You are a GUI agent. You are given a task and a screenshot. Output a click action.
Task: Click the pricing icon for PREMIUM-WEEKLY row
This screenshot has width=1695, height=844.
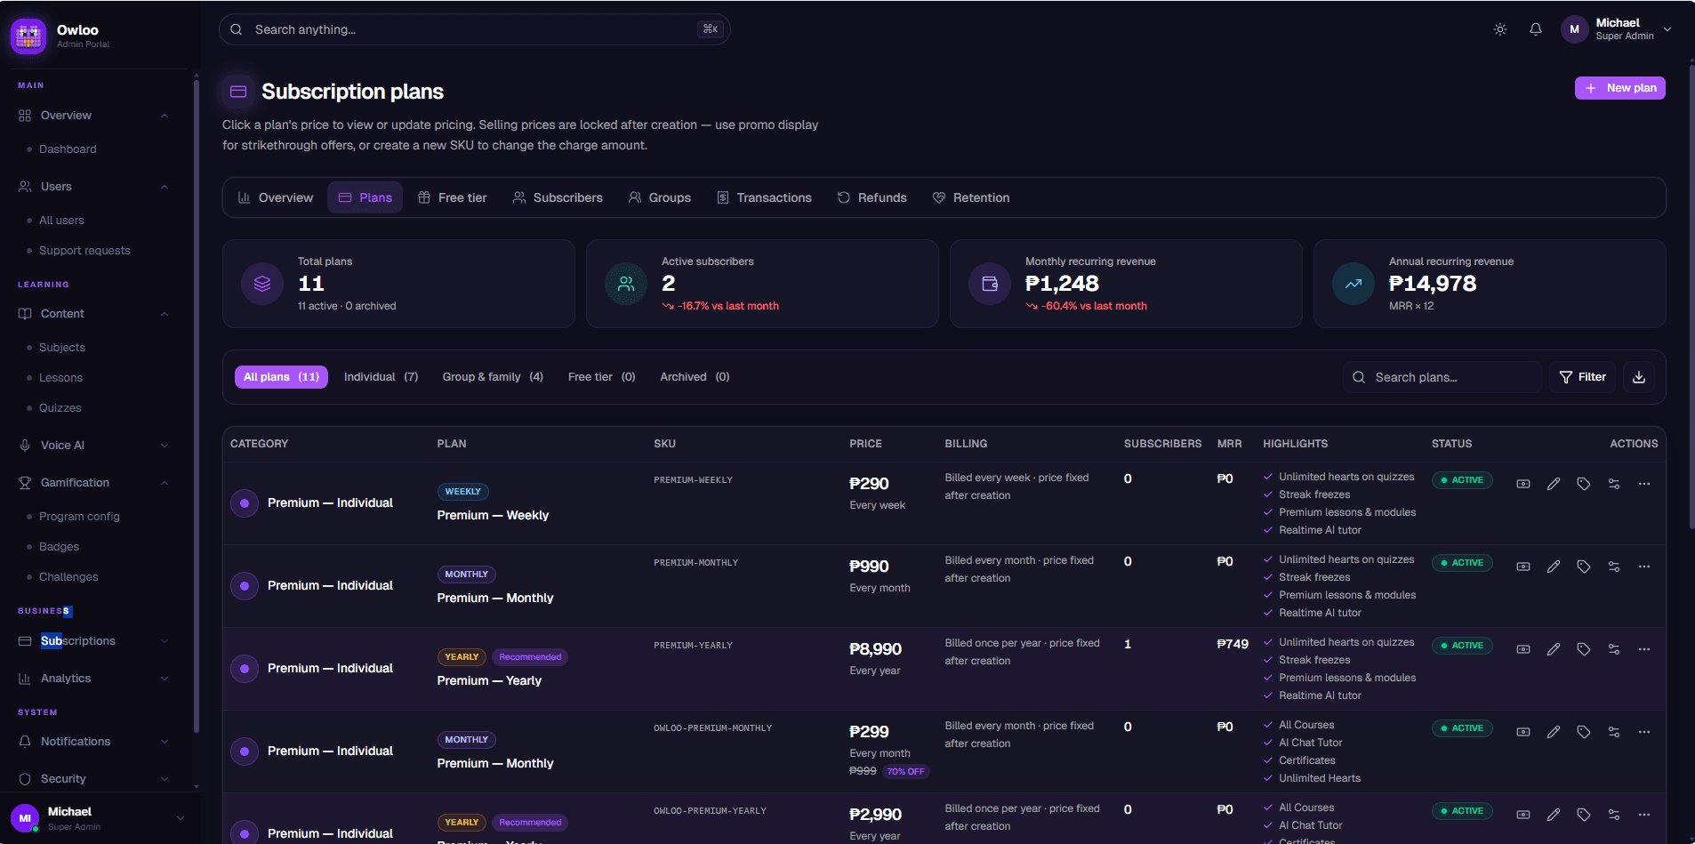coord(1523,484)
